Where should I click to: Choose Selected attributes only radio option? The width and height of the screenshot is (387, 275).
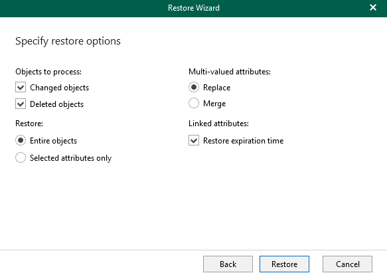tap(21, 157)
